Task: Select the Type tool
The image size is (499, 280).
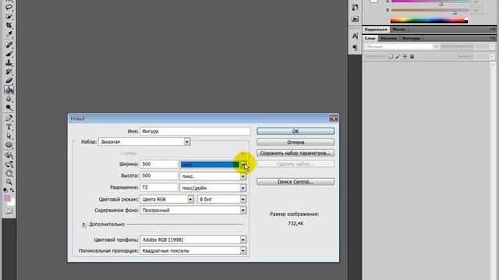Action: point(9,127)
